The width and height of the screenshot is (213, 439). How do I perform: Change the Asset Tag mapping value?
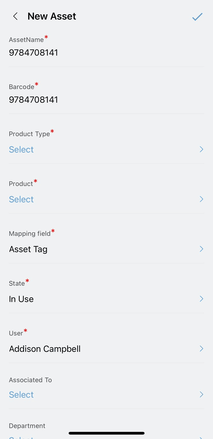28,249
